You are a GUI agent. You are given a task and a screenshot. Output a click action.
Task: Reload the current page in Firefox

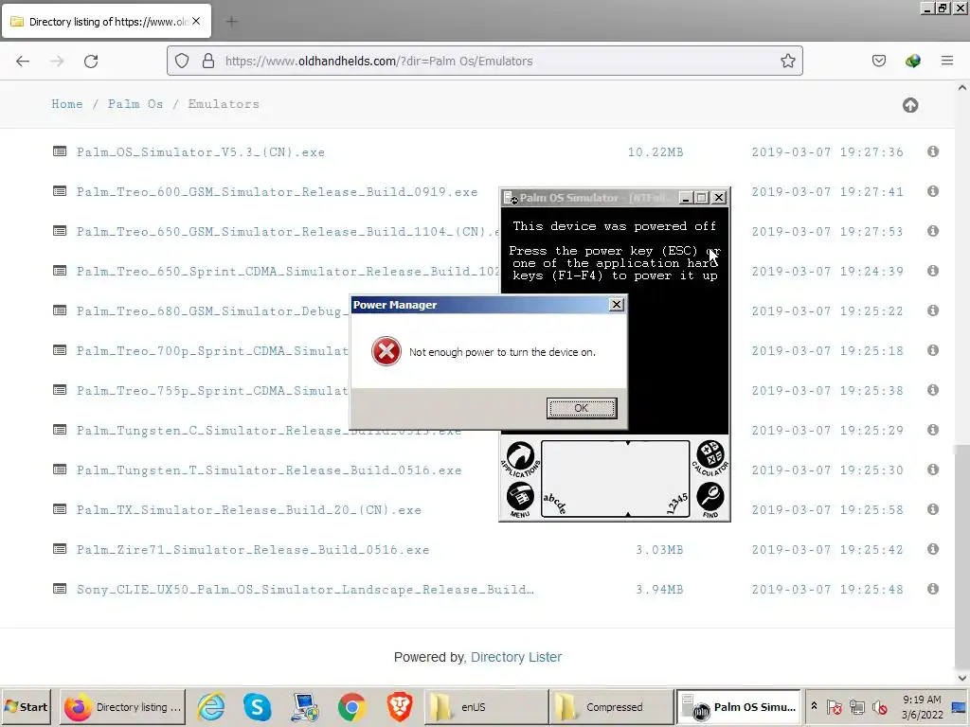pyautogui.click(x=91, y=61)
